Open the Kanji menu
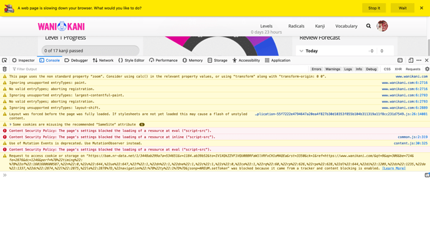Viewport: 430px width, 230px height. 320,26
